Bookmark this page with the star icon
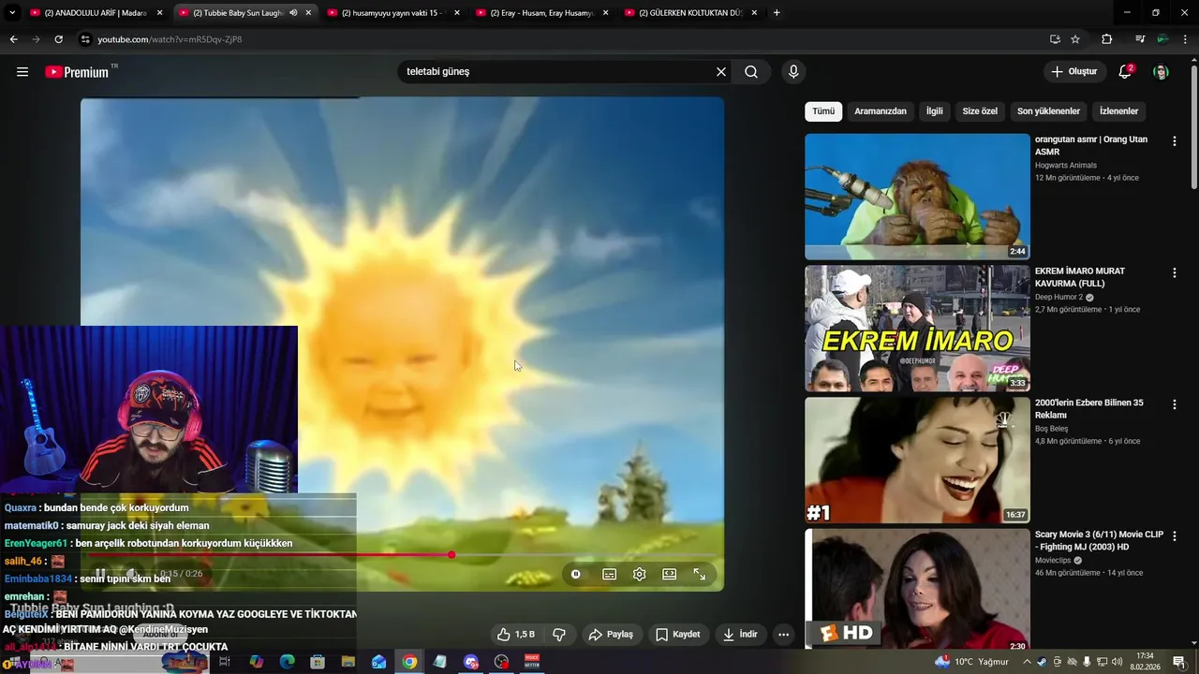Image resolution: width=1199 pixels, height=674 pixels. pos(1075,39)
